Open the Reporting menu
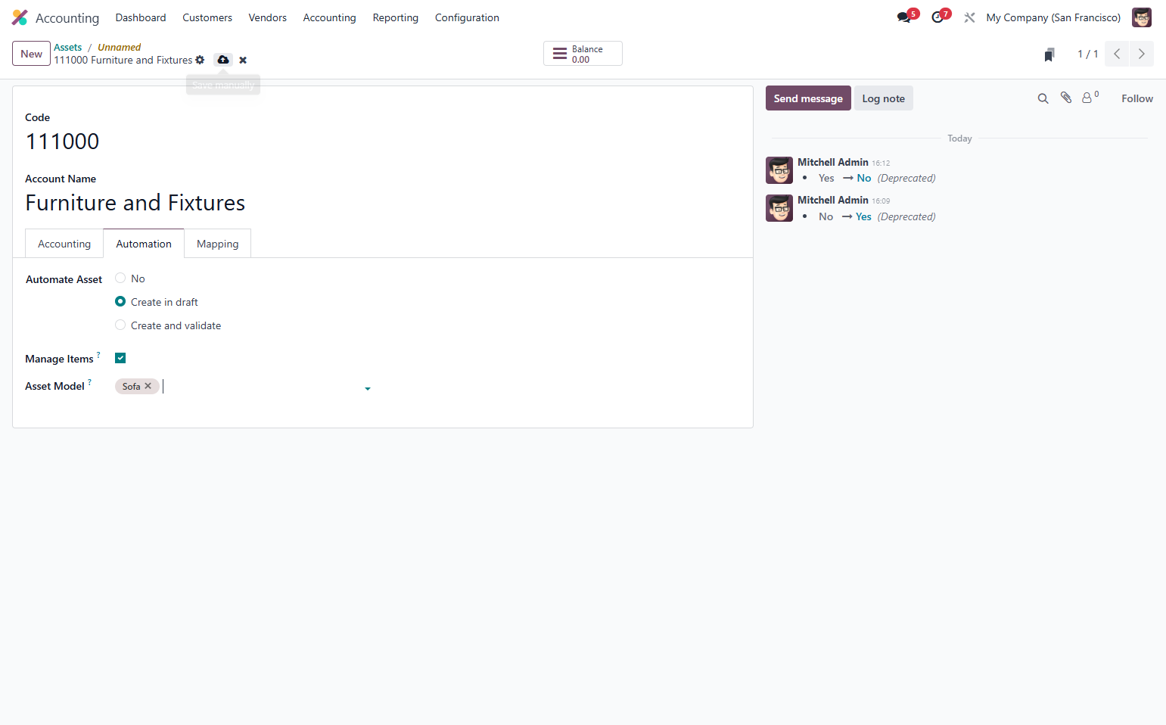The width and height of the screenshot is (1166, 725). (396, 17)
